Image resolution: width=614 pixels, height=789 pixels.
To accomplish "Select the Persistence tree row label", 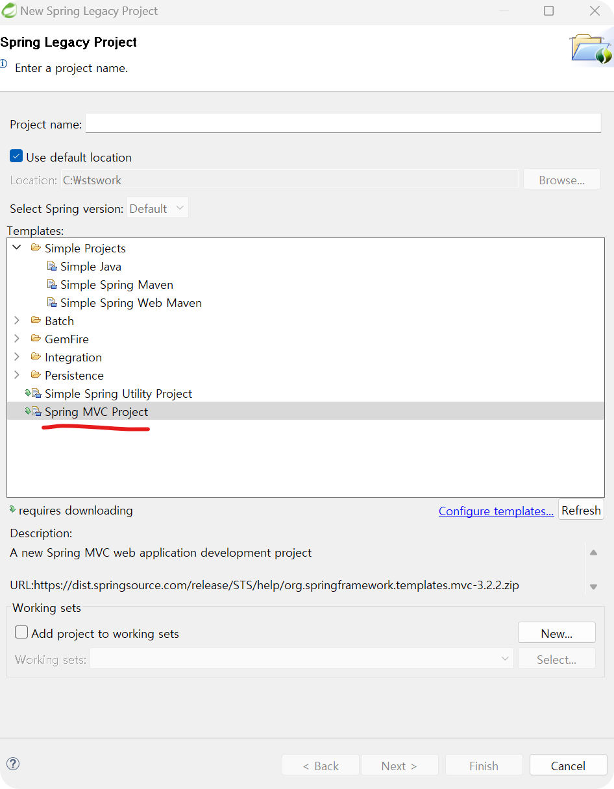I will click(74, 375).
